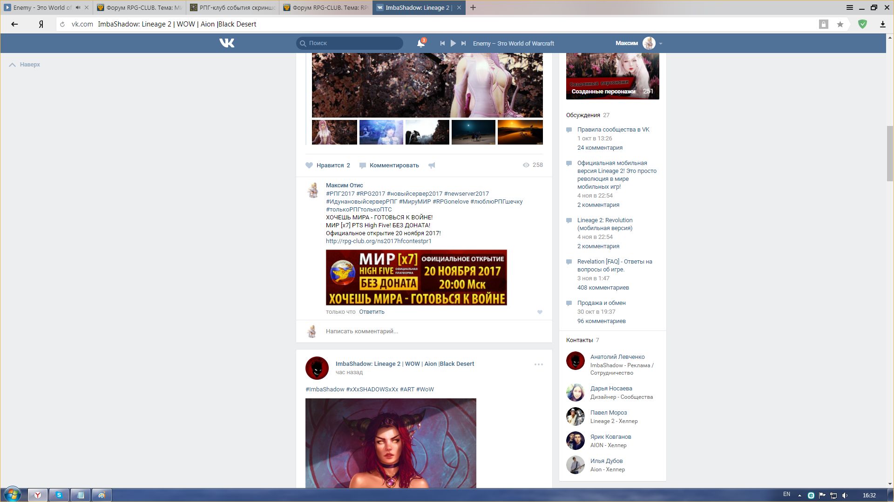This screenshot has height=502, width=894.
Task: Open the notifications bell icon
Action: click(x=420, y=43)
